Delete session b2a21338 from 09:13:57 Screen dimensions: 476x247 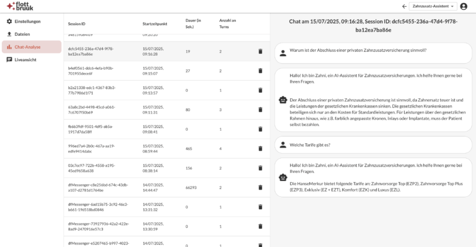(260, 90)
